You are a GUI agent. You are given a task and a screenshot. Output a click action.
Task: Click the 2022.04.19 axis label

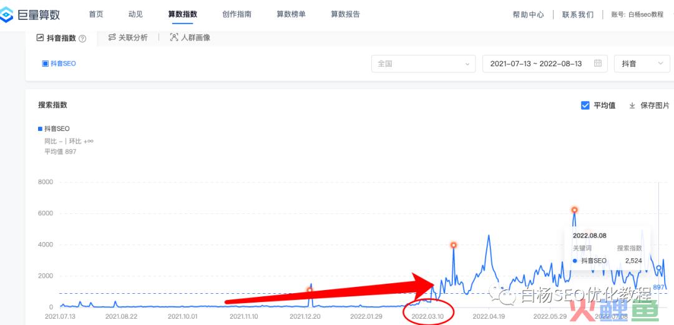coord(488,316)
